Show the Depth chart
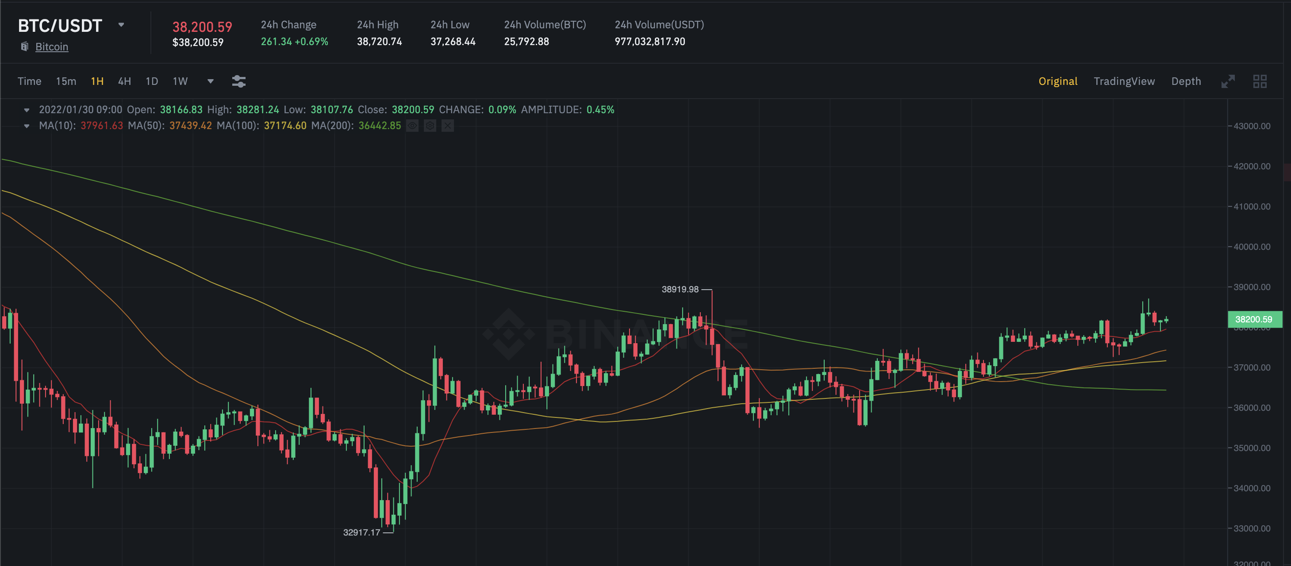 click(x=1185, y=81)
